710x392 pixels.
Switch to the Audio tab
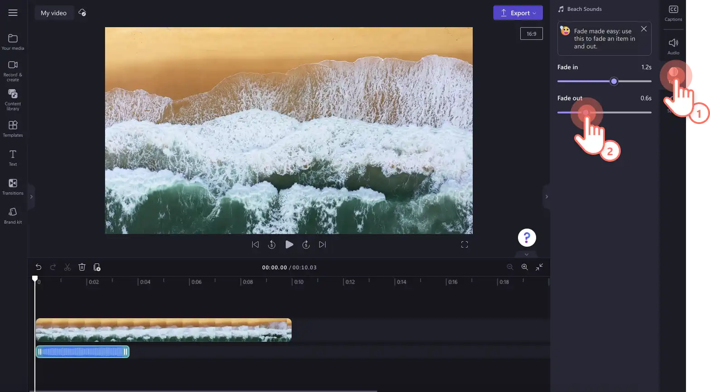pyautogui.click(x=673, y=46)
